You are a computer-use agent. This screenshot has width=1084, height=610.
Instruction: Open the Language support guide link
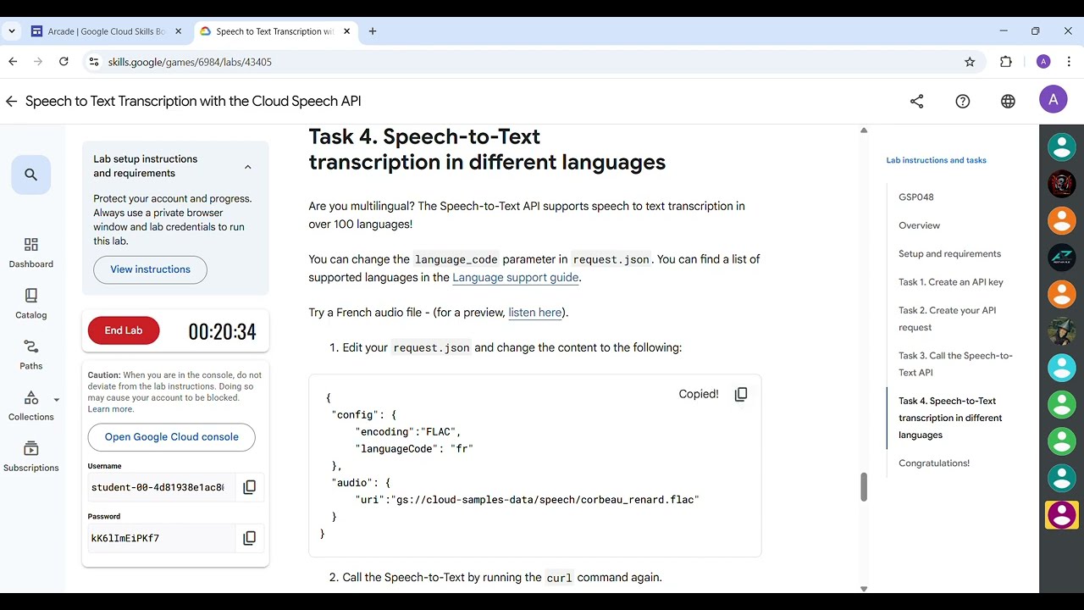click(x=516, y=277)
